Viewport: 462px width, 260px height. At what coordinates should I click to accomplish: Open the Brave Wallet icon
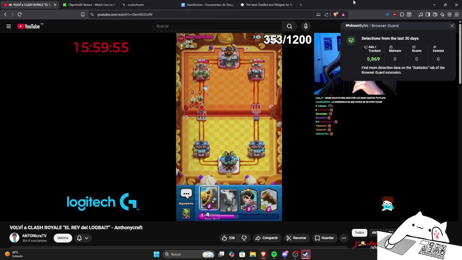(x=435, y=14)
